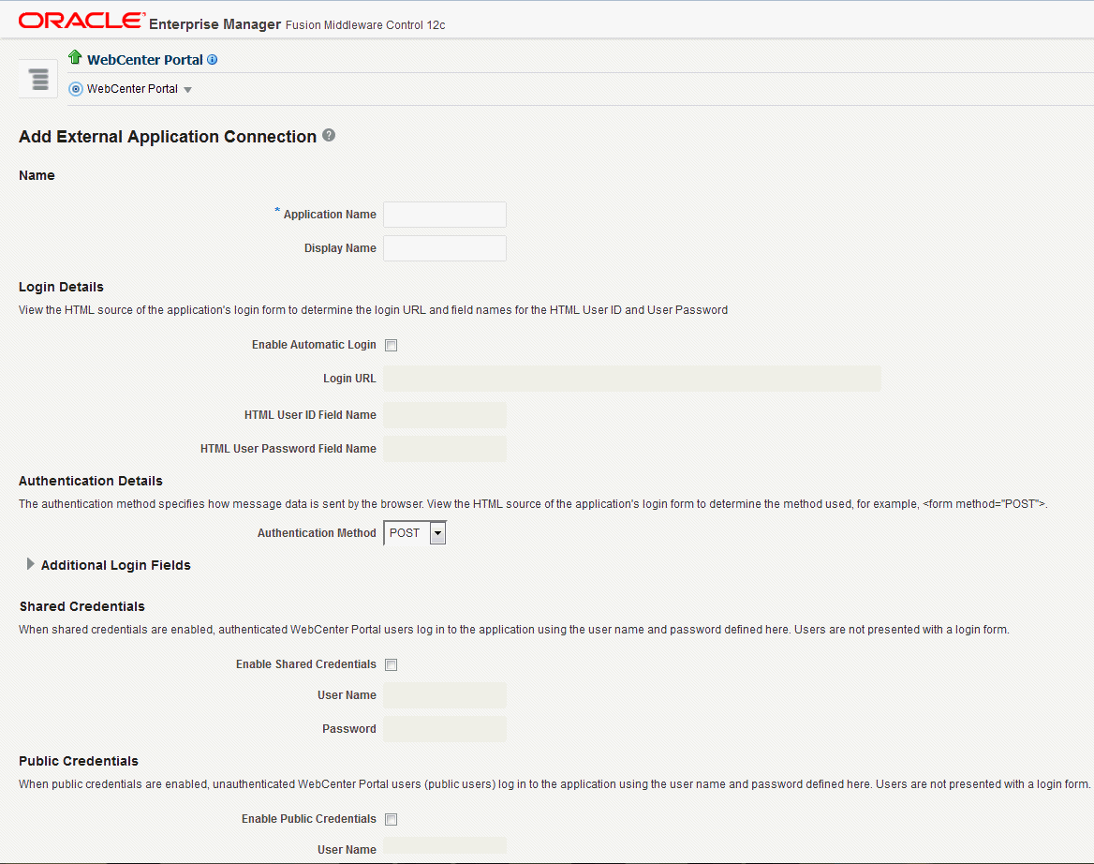Click Shared Credentials Password field

pyautogui.click(x=445, y=729)
